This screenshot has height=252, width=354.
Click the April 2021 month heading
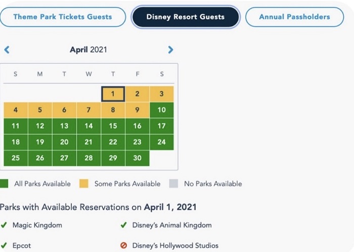pos(88,49)
